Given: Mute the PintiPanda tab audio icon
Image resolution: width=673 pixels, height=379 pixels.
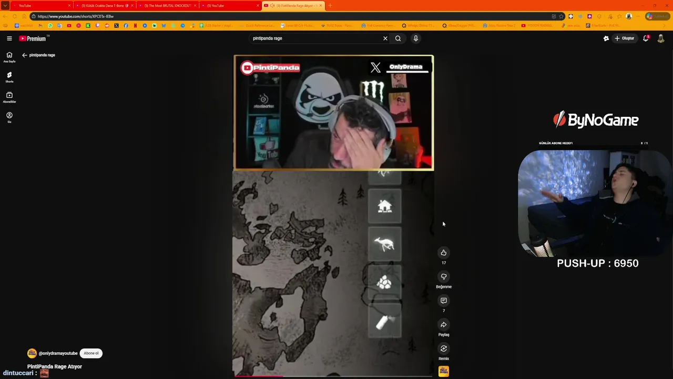Looking at the screenshot, I should point(272,5).
